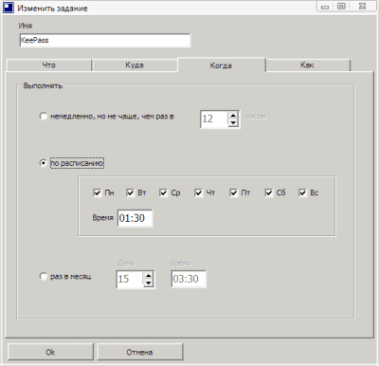
Task: Toggle the Вс weekday checkbox
Action: (x=302, y=192)
